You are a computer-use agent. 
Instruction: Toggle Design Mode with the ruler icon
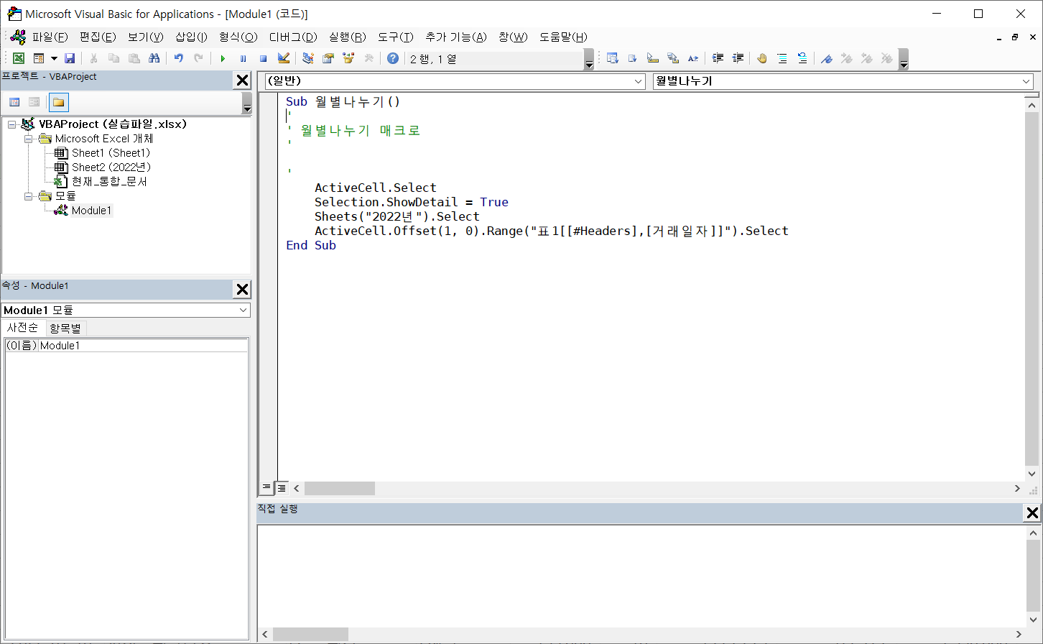(x=283, y=58)
